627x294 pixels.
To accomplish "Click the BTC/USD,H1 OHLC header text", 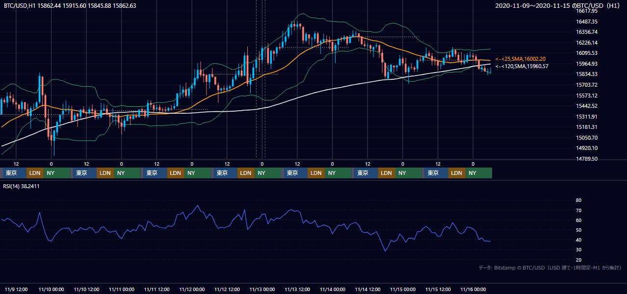I will 70,6.
